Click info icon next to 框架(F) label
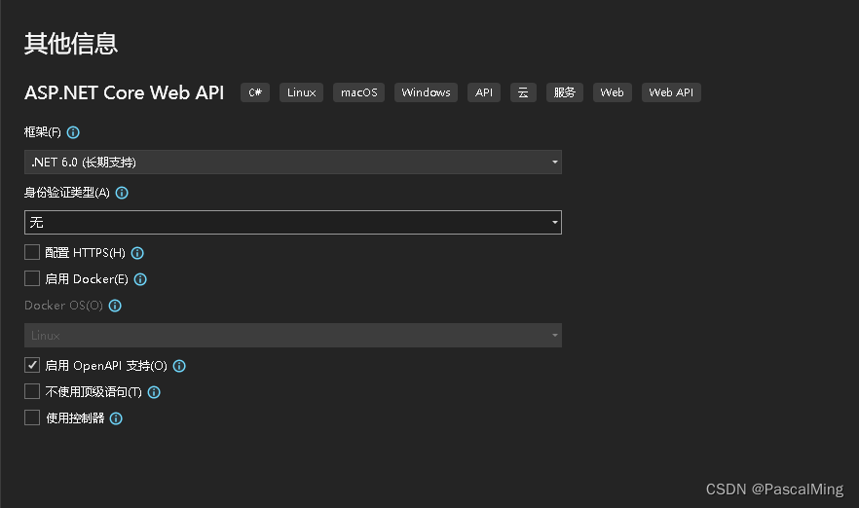 (73, 132)
